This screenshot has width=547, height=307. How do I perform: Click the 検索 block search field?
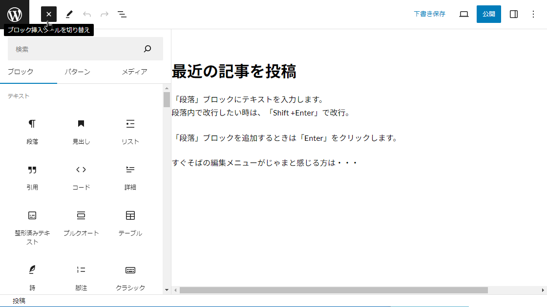coord(78,49)
